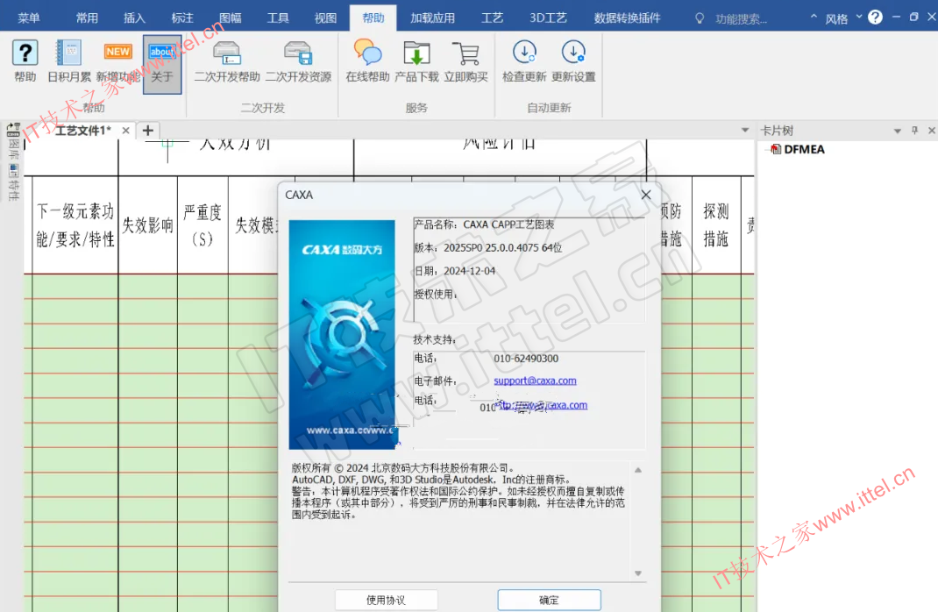Launch 在线帮助 online help
The image size is (938, 612).
(367, 60)
